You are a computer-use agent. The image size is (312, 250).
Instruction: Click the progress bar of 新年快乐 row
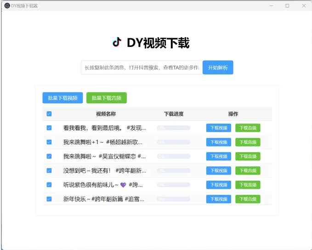pyautogui.click(x=174, y=199)
